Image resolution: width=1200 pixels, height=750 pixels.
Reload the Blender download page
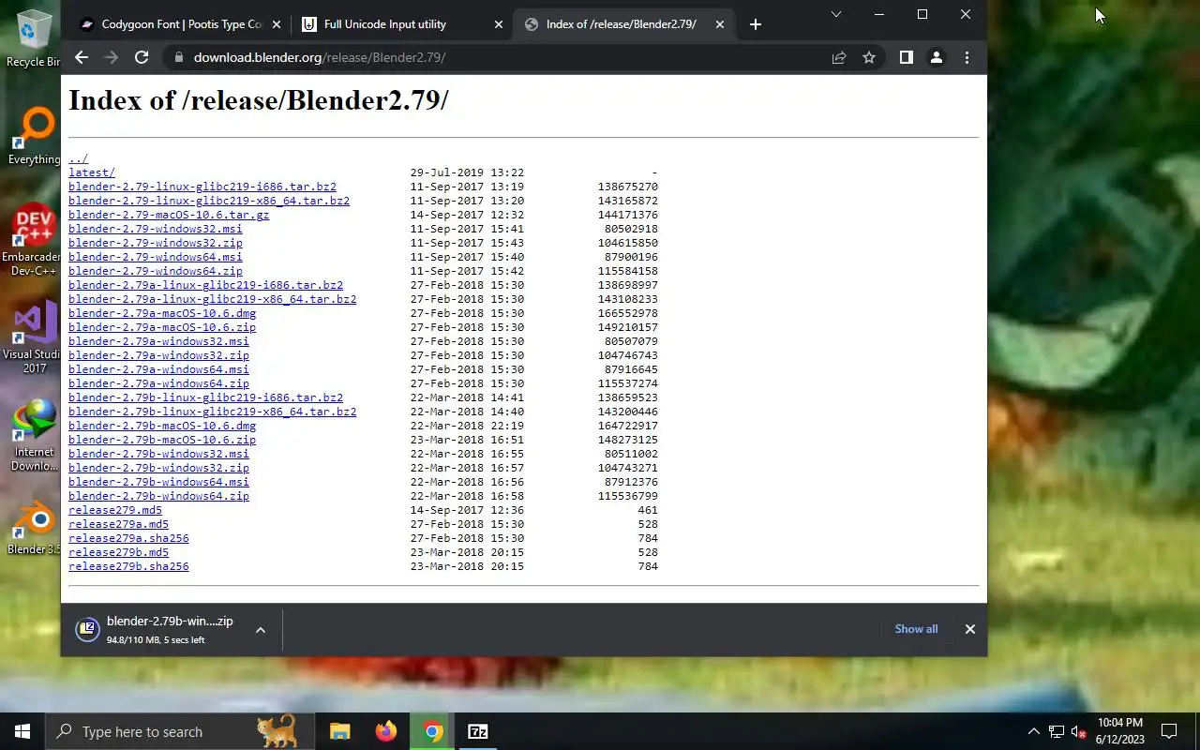pyautogui.click(x=142, y=57)
